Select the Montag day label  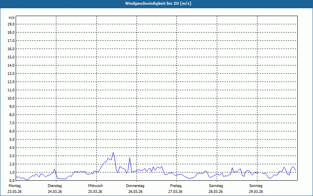14,185
